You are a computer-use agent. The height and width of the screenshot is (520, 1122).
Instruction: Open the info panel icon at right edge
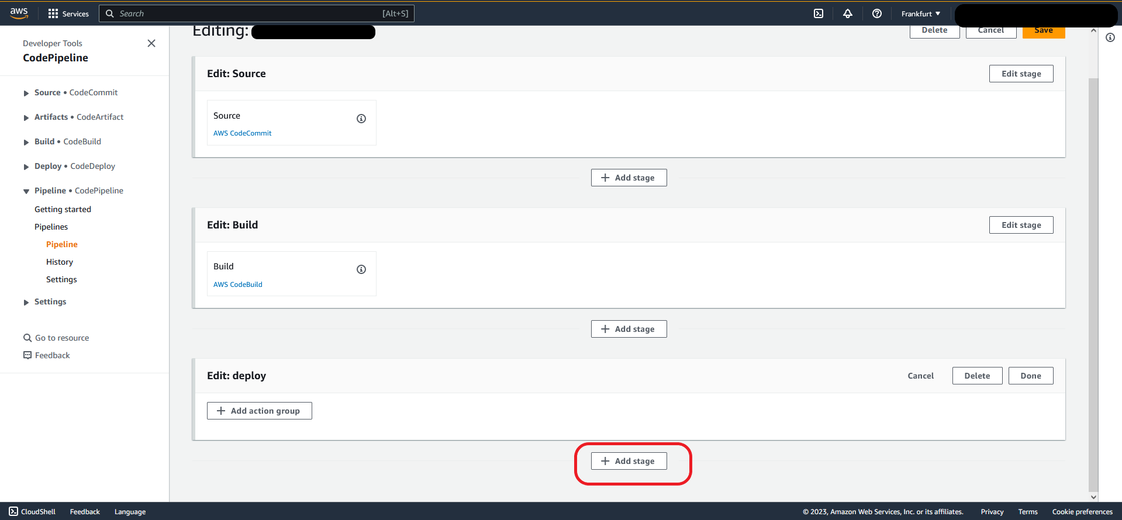(1110, 37)
